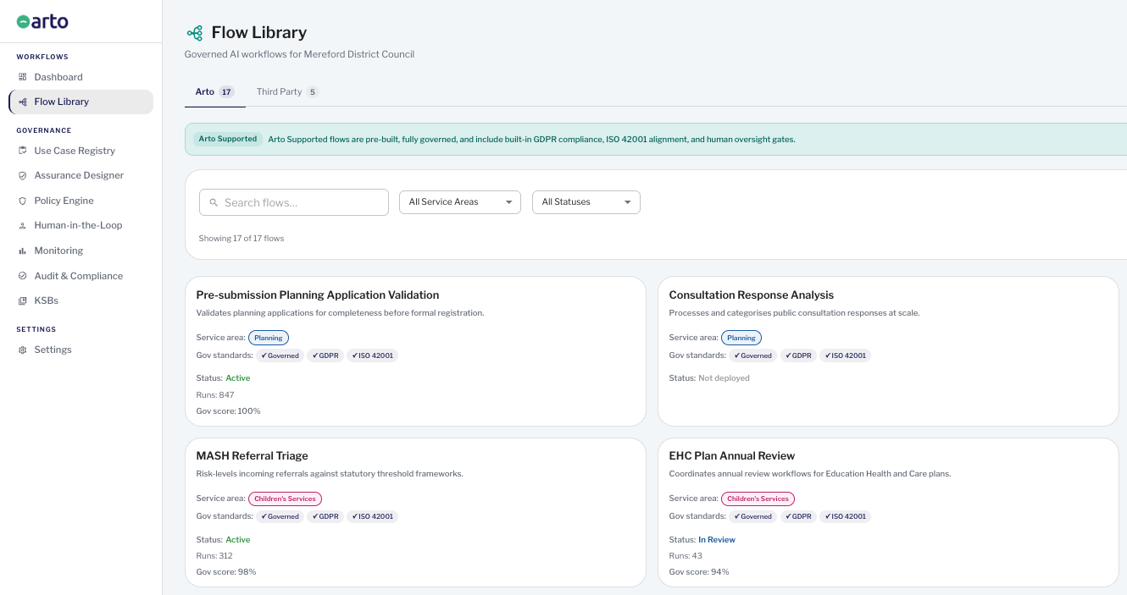Open Dashboard in sidebar

click(81, 77)
